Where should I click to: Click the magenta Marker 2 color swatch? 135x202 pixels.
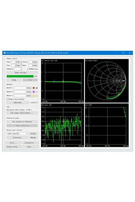coord(34,92)
